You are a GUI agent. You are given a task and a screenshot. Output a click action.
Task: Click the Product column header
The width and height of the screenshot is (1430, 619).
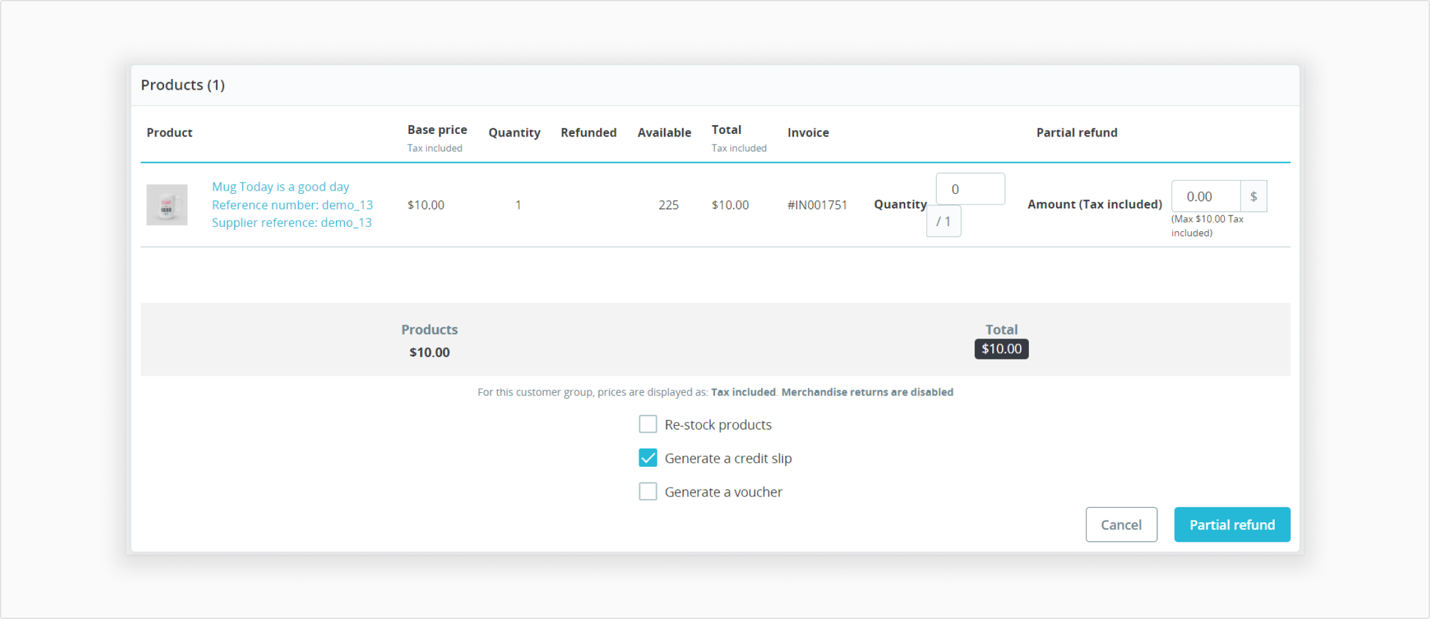click(x=169, y=133)
